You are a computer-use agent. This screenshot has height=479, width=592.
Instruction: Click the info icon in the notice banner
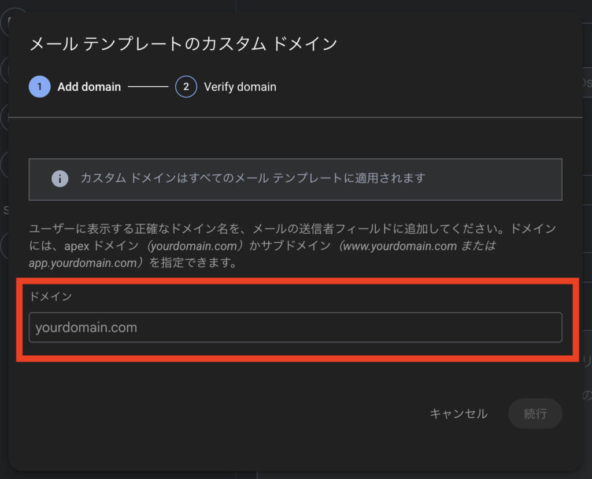(60, 178)
